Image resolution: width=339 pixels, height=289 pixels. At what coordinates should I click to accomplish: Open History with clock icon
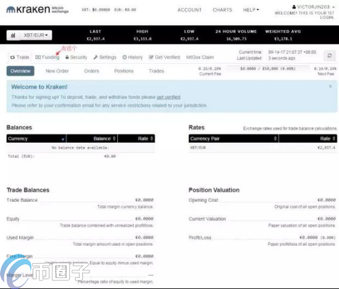tap(133, 57)
